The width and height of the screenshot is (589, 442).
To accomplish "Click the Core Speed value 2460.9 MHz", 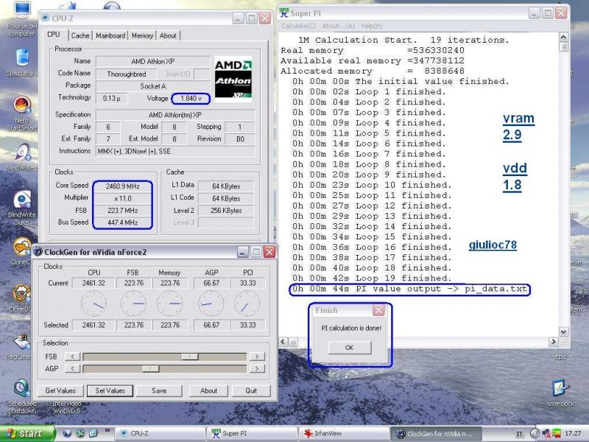I will [x=123, y=186].
